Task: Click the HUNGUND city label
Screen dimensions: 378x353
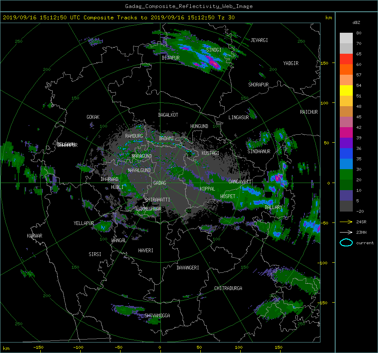Action: pyautogui.click(x=199, y=126)
